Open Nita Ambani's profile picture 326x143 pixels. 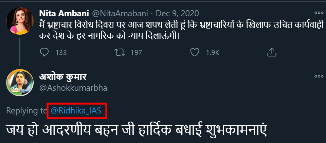(x=20, y=21)
